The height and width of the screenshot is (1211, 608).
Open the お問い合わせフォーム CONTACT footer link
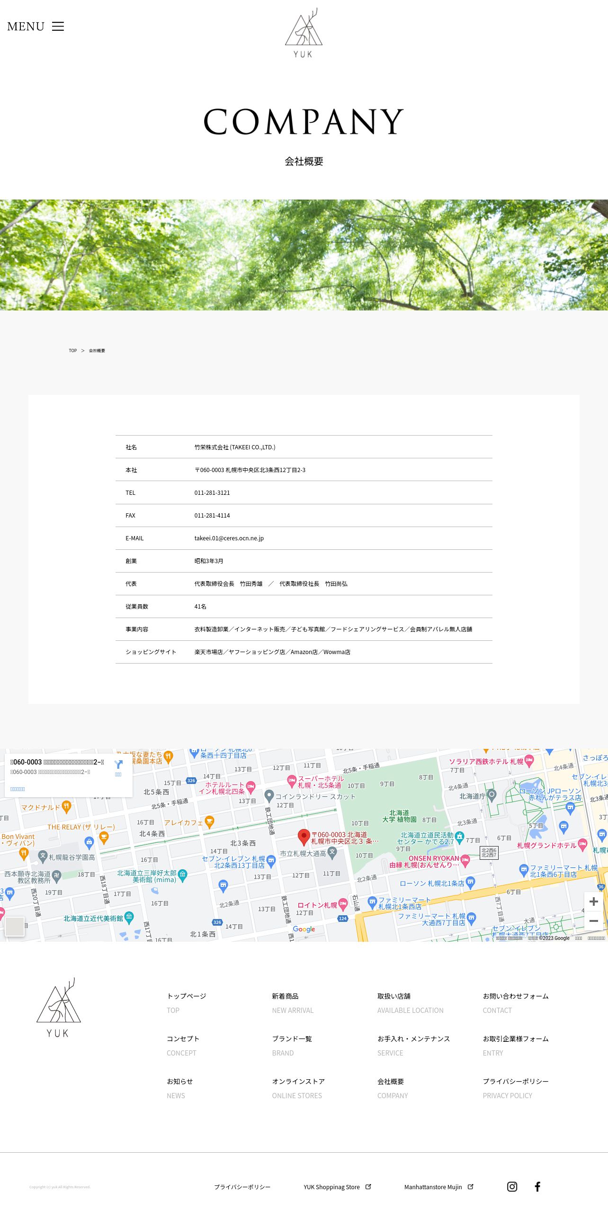pyautogui.click(x=516, y=1003)
